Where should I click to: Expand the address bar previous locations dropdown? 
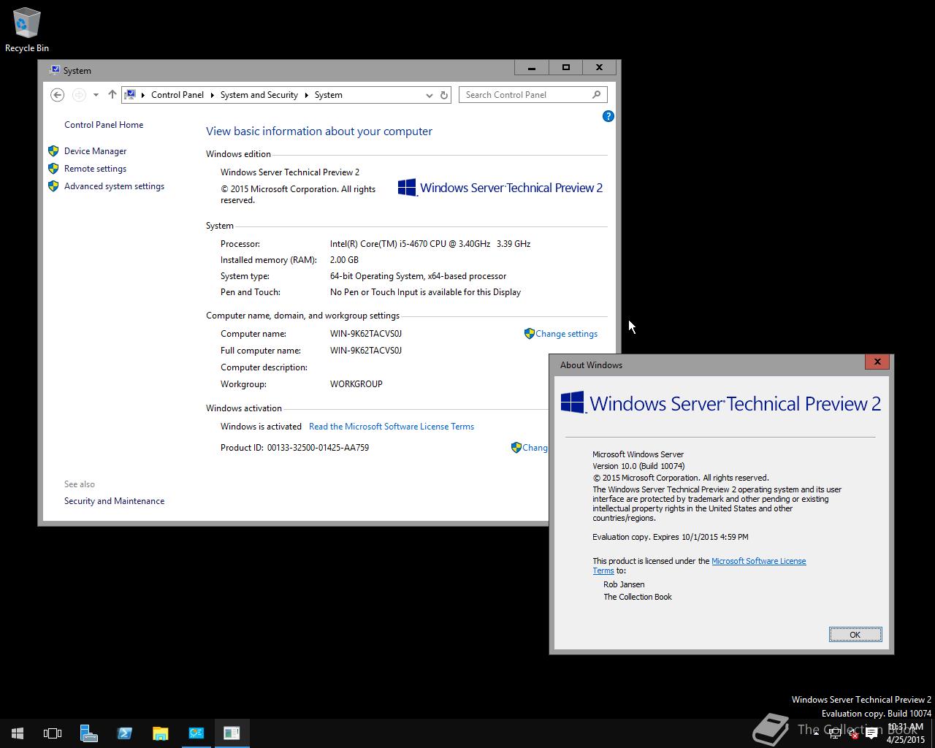(429, 95)
